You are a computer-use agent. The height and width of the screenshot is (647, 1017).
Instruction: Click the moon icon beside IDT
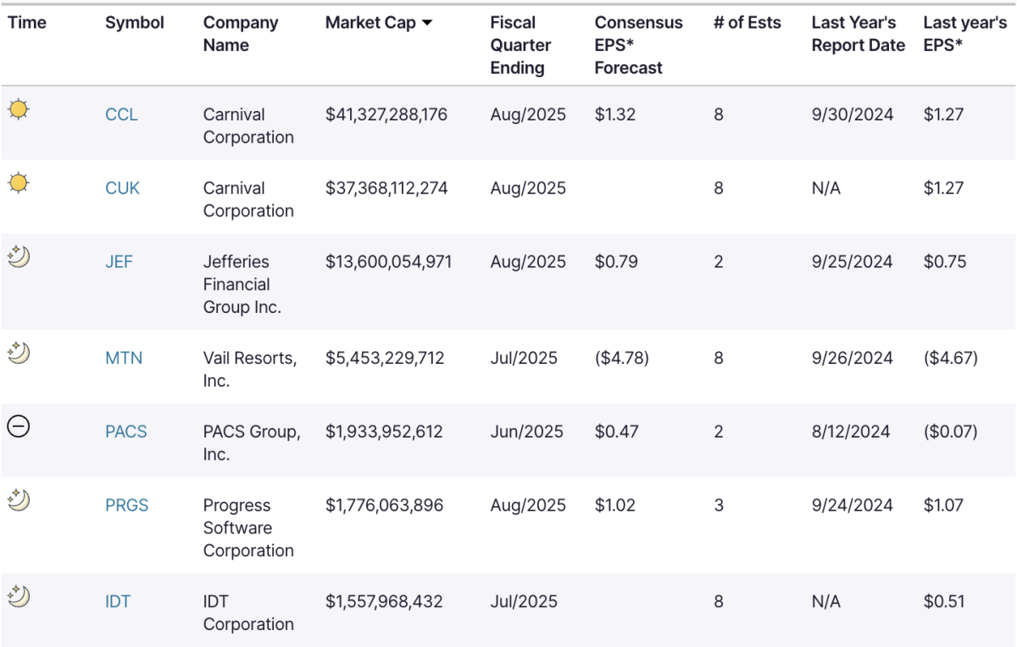[x=19, y=596]
